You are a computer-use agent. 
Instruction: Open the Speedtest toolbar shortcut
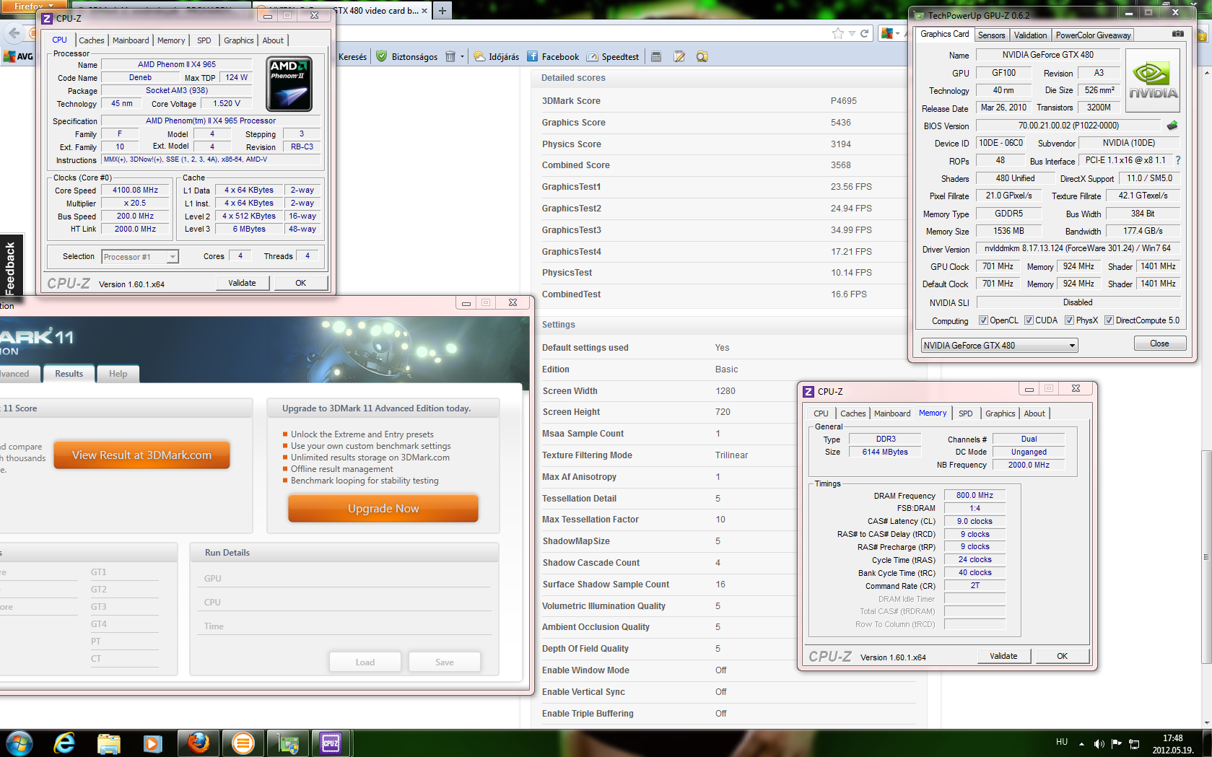[613, 56]
